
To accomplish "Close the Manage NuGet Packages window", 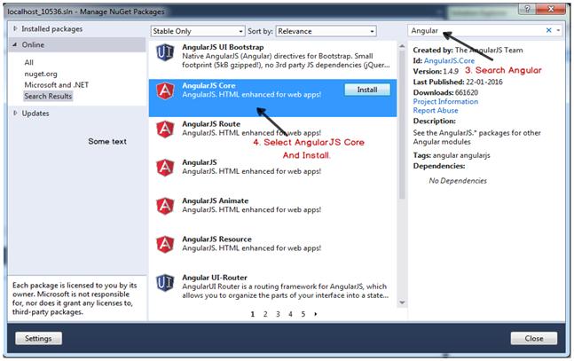I will [551, 9].
